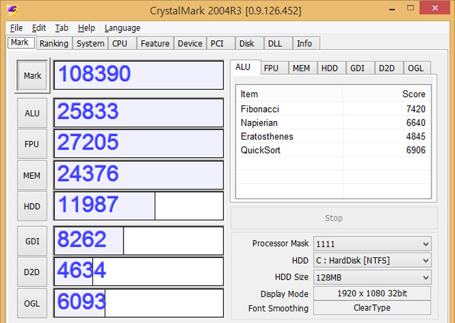Click the Stop button

tap(334, 218)
